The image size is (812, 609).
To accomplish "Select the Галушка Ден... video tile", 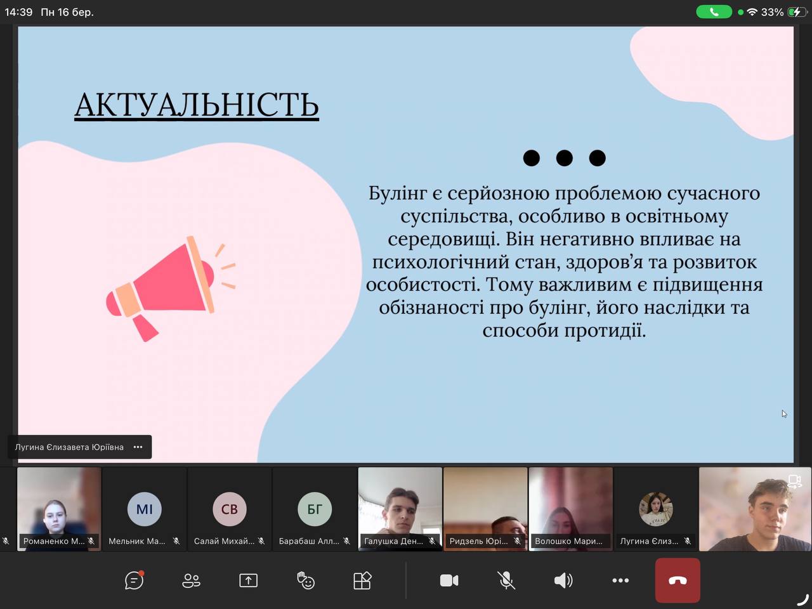I will click(400, 507).
